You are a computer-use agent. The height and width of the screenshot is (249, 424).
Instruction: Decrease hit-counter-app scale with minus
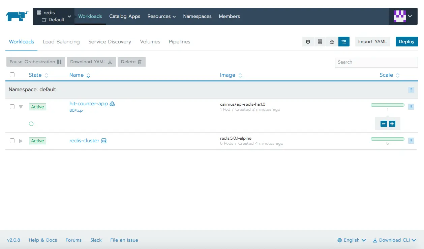click(384, 124)
